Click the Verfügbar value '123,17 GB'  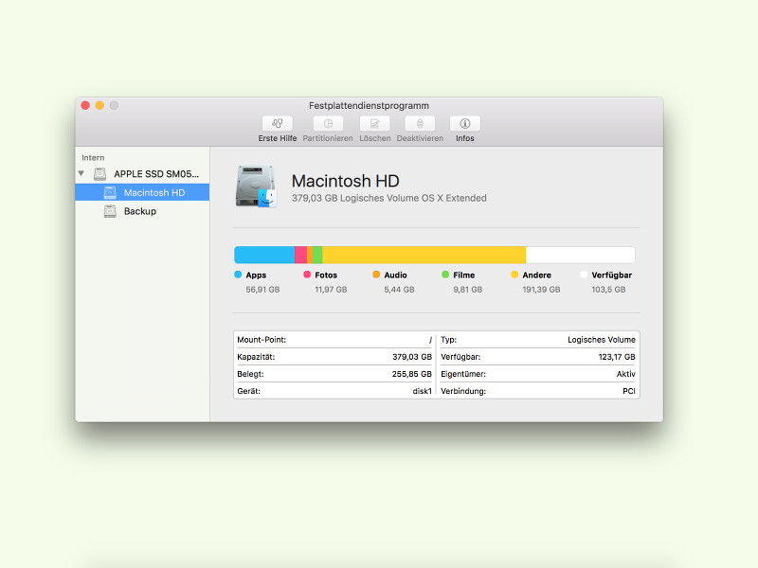[x=617, y=357]
